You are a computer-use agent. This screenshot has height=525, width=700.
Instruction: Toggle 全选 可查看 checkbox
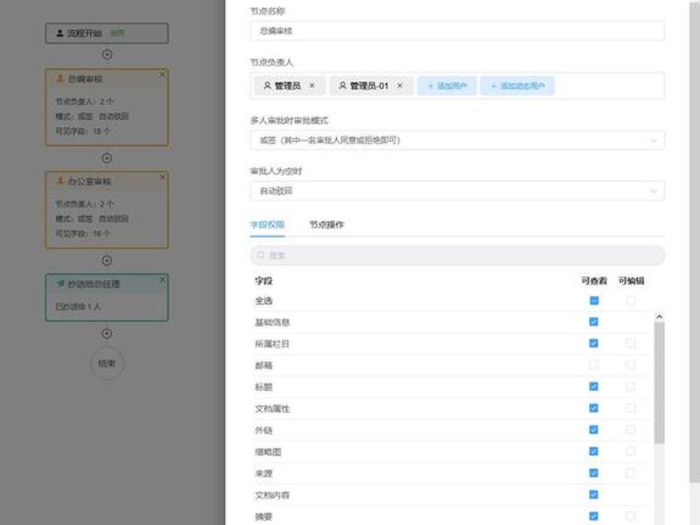pyautogui.click(x=594, y=300)
